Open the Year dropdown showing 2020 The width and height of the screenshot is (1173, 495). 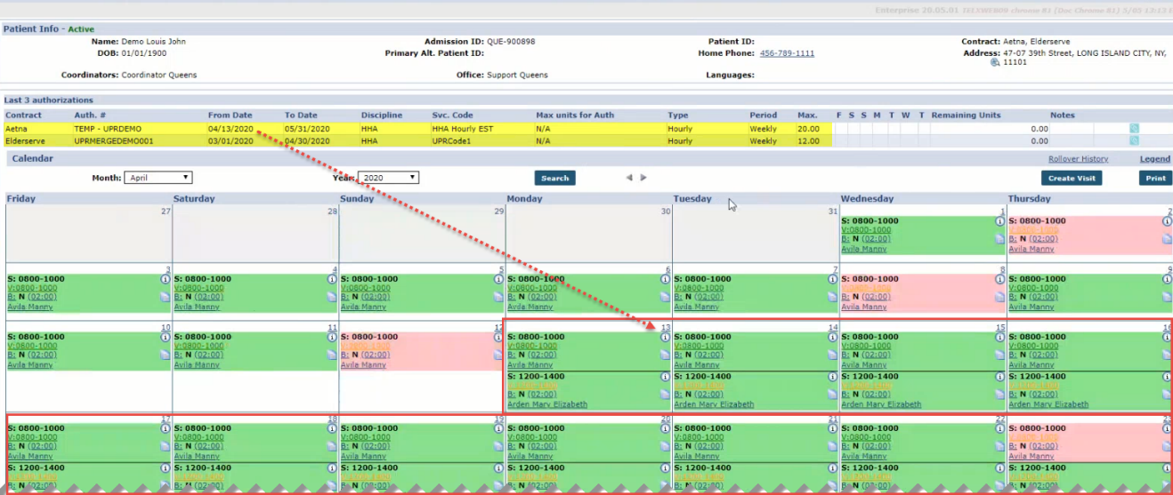(388, 178)
